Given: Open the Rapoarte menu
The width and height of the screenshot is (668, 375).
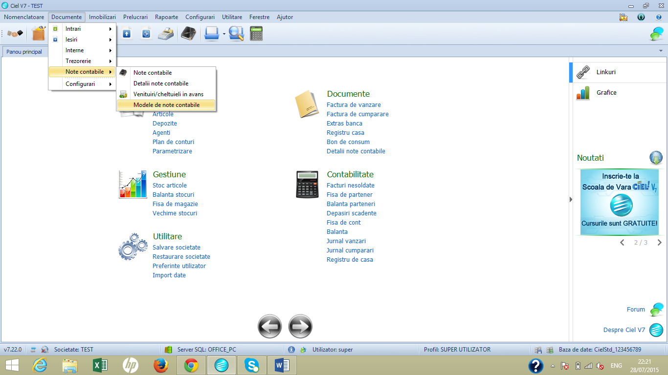Looking at the screenshot, I should pyautogui.click(x=166, y=17).
